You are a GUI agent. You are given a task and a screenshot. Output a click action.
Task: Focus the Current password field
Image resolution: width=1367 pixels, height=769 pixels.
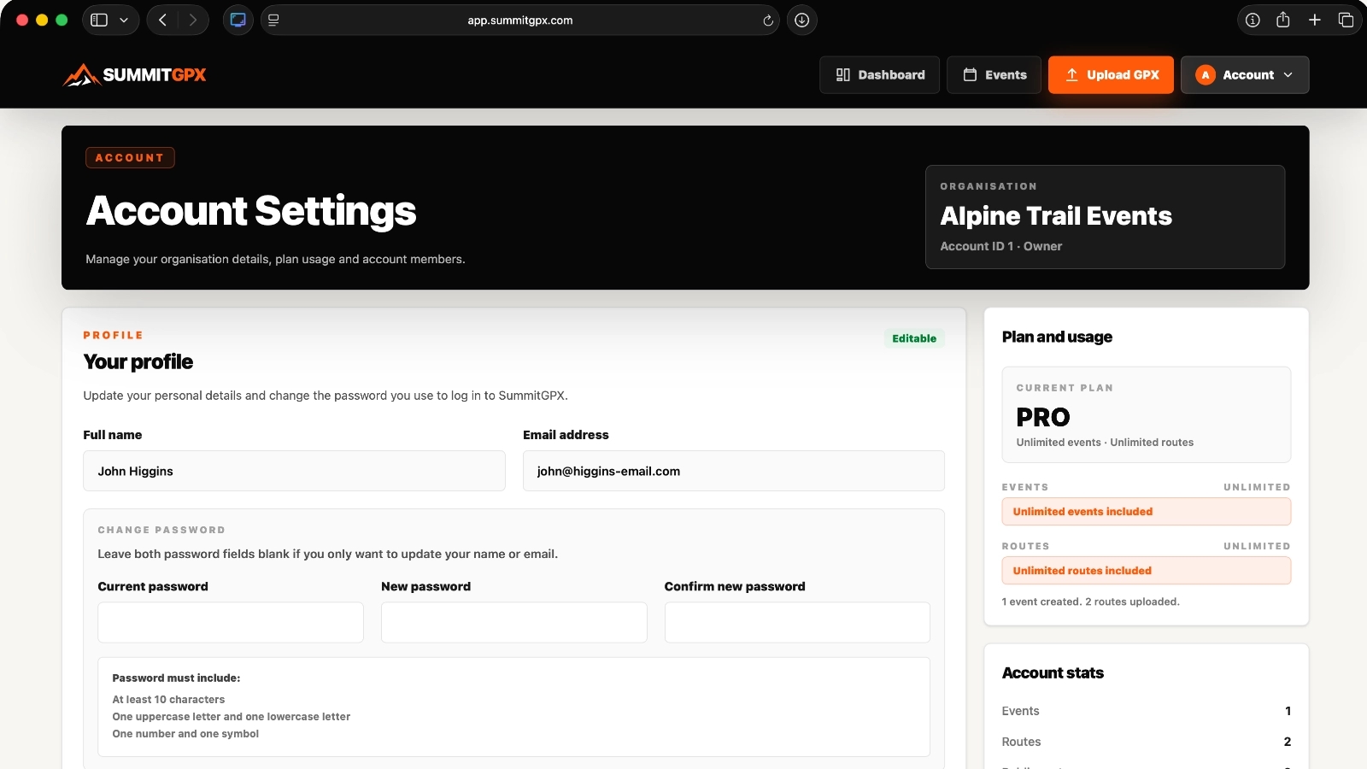pyautogui.click(x=231, y=622)
